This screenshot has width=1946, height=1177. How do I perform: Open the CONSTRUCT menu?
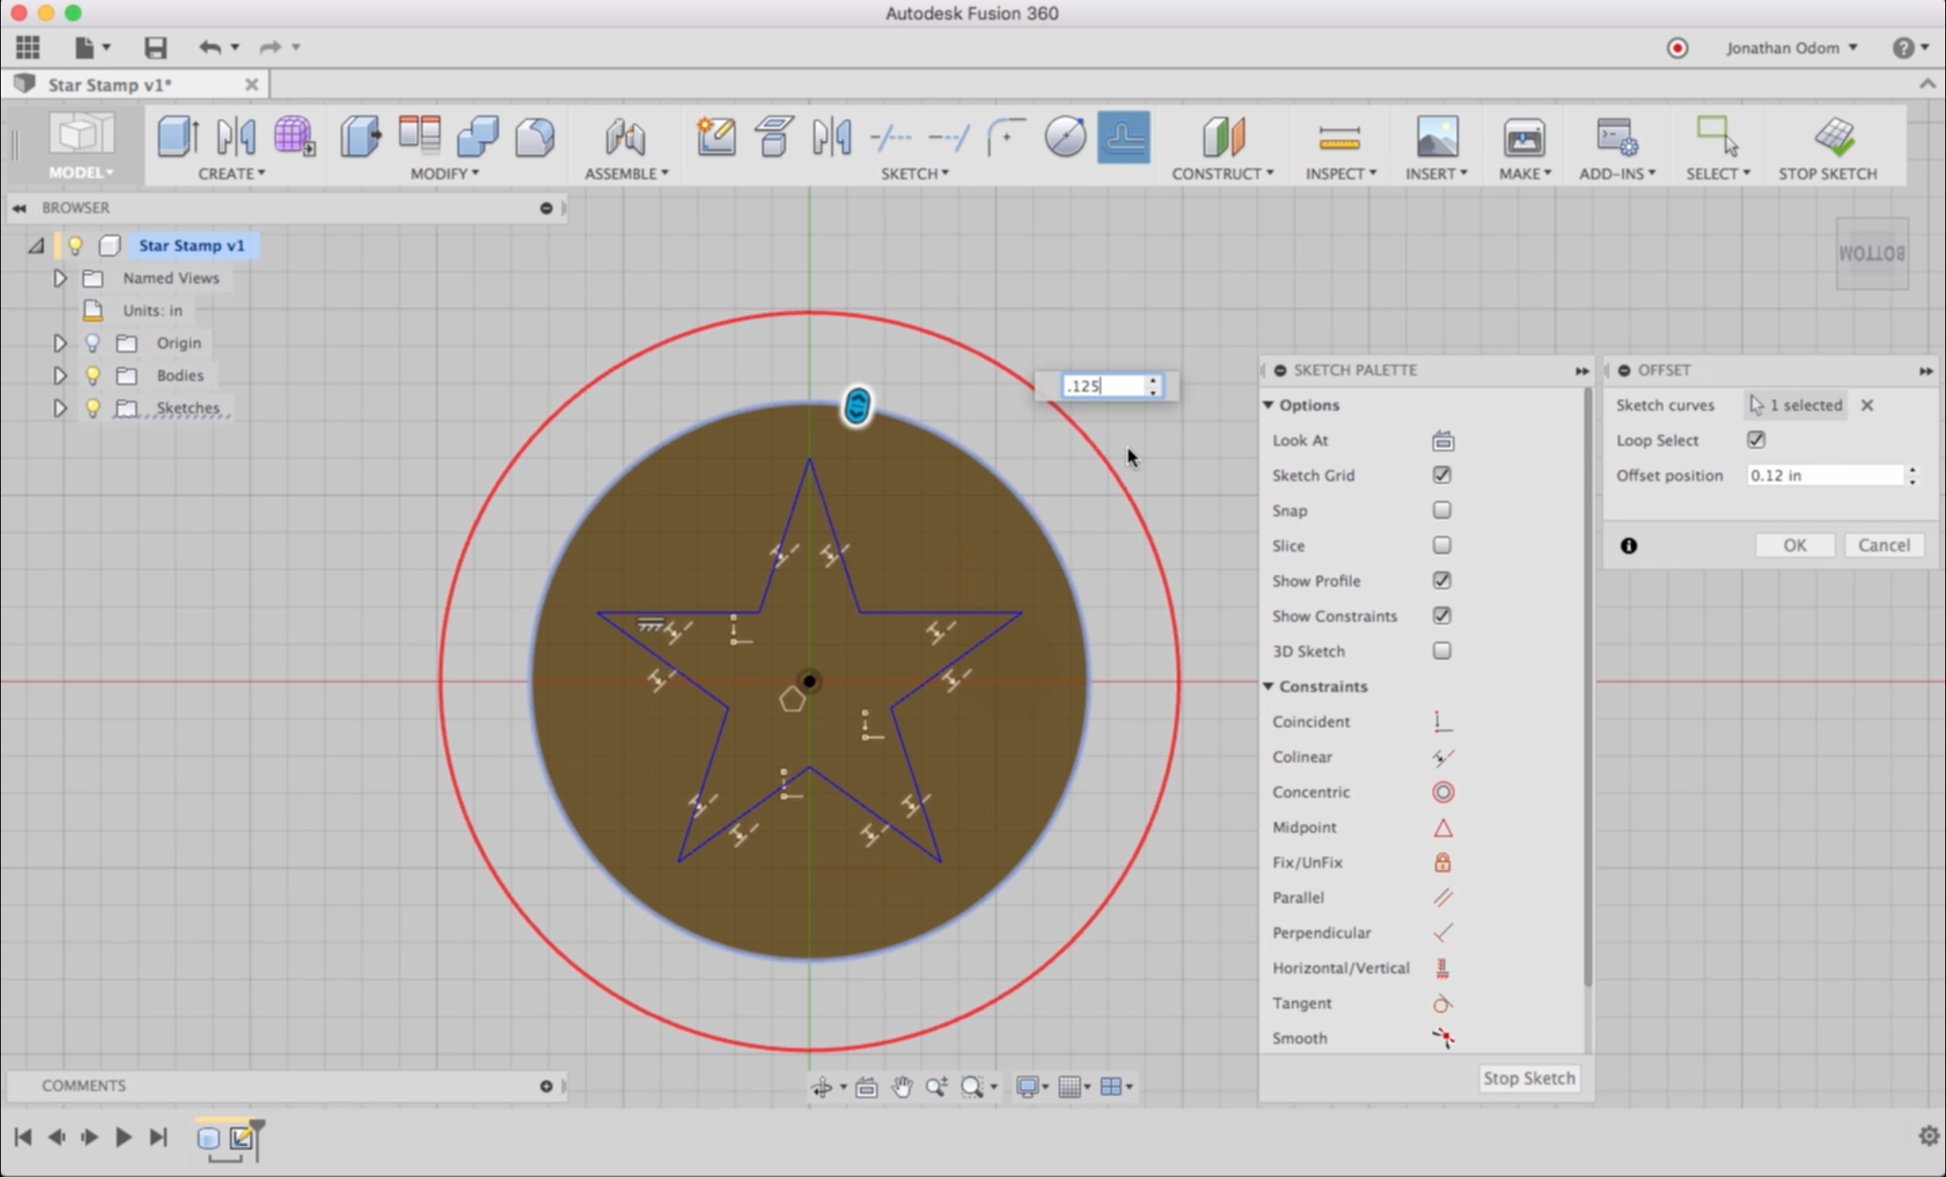[1222, 173]
